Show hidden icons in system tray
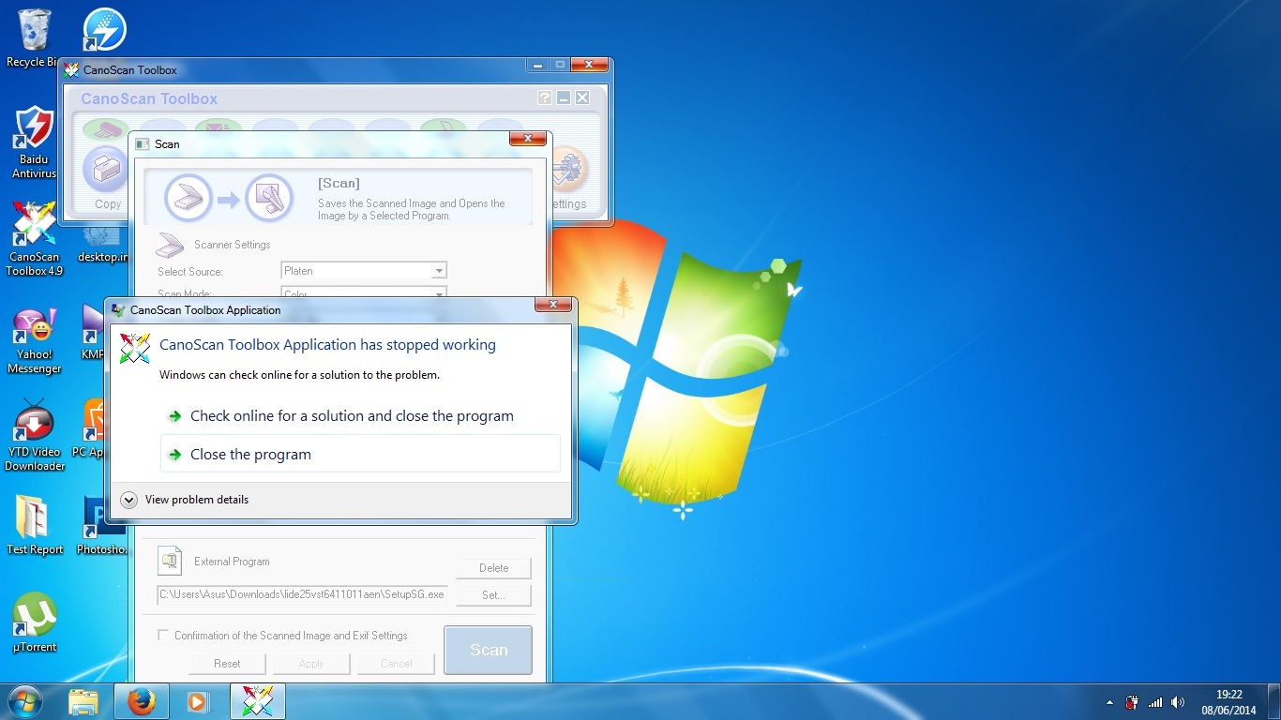The width and height of the screenshot is (1281, 720). pyautogui.click(x=1110, y=702)
